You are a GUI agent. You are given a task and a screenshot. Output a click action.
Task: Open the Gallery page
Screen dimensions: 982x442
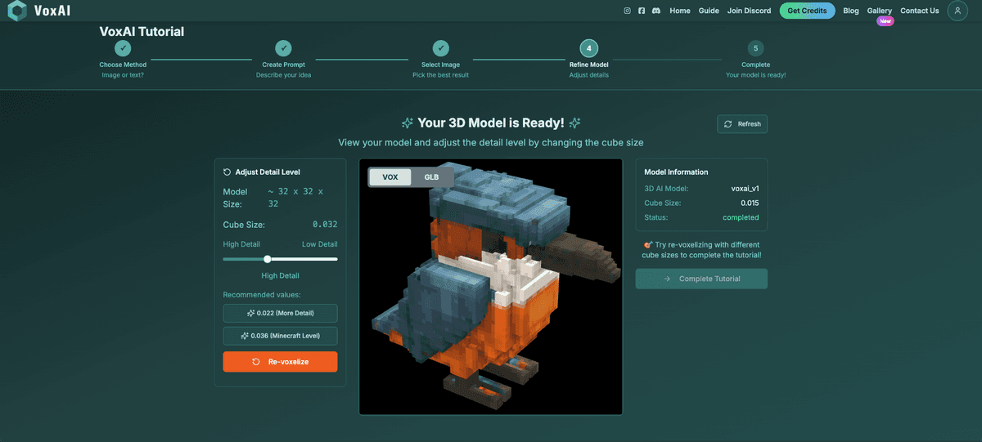pyautogui.click(x=879, y=11)
